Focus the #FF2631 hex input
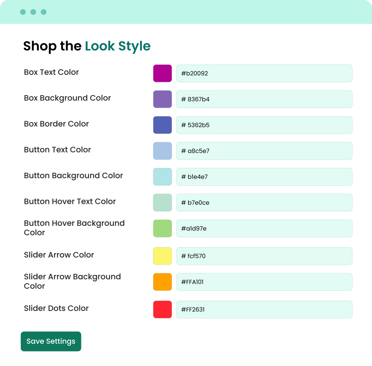Screen dimensions: 372x366 [264, 309]
